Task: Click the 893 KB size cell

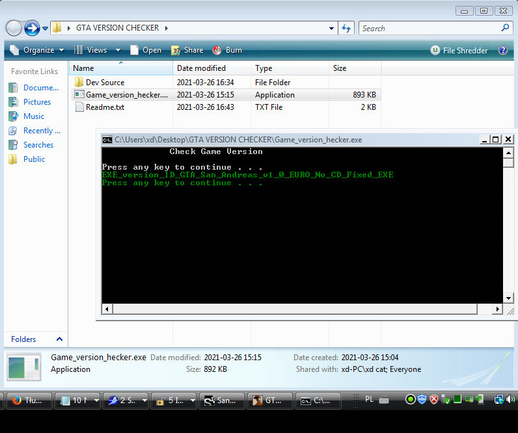Action: [x=364, y=95]
